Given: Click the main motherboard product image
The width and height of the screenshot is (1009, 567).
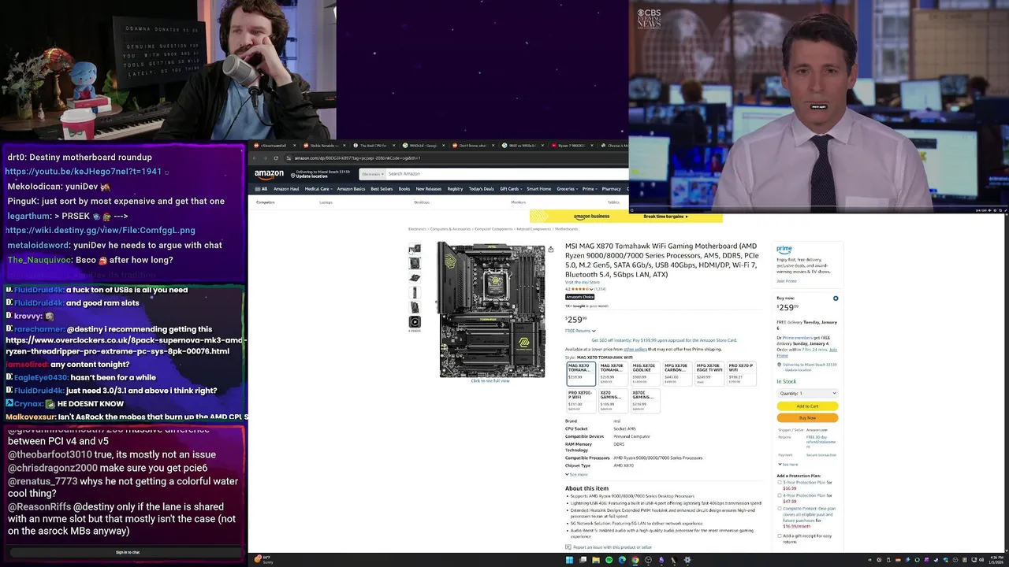Looking at the screenshot, I should click(491, 310).
